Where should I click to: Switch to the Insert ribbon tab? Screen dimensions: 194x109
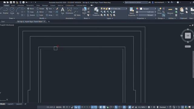[13, 5]
